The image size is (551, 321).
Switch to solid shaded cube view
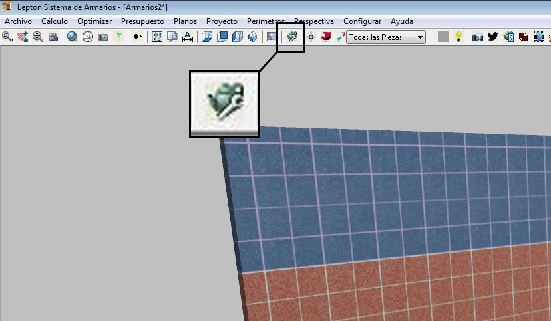(x=222, y=37)
